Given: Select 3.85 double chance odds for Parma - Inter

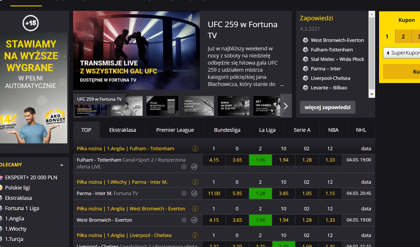Looking at the screenshot, I should point(284,193).
